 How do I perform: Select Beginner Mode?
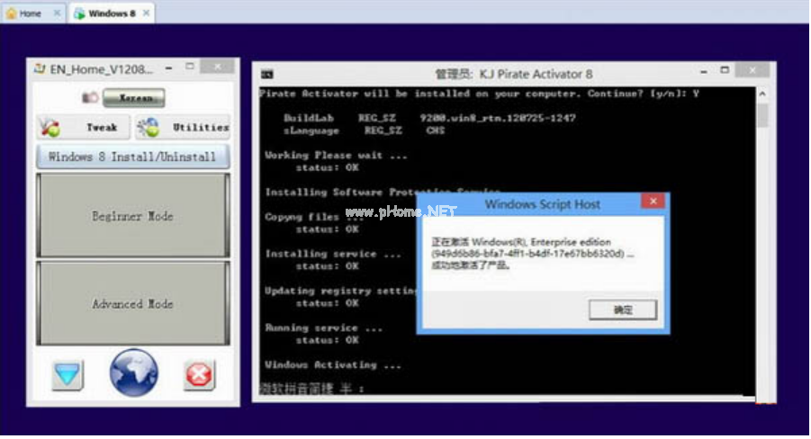click(x=132, y=216)
